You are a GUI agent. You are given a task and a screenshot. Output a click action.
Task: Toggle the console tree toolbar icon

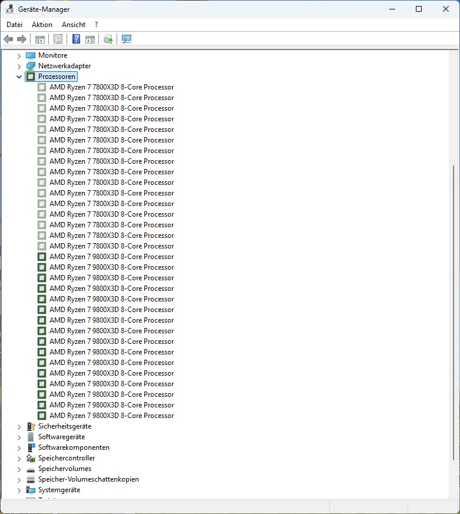[x=40, y=39]
